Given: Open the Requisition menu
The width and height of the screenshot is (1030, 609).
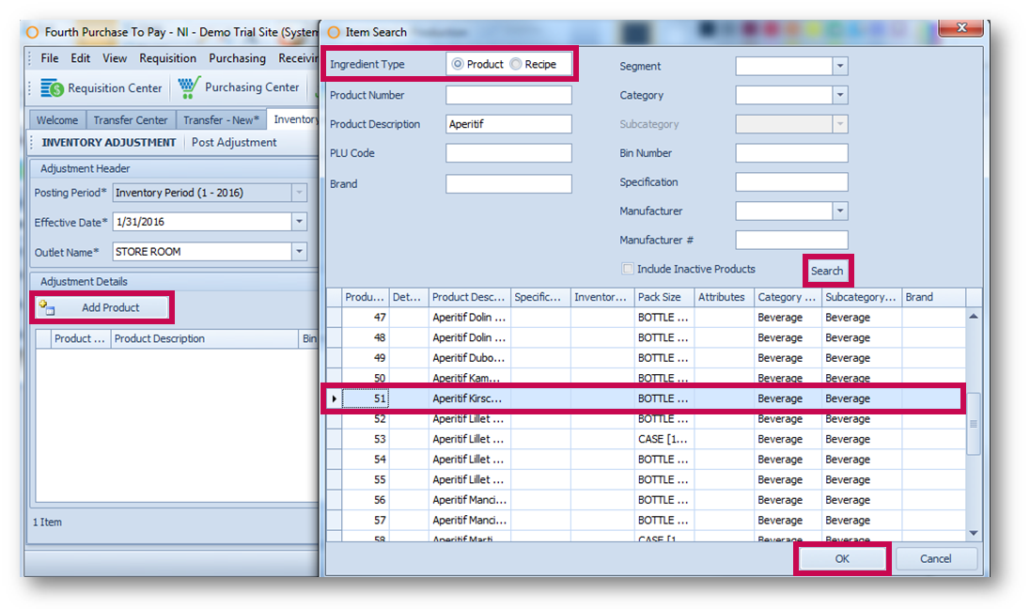Looking at the screenshot, I should tap(167, 58).
